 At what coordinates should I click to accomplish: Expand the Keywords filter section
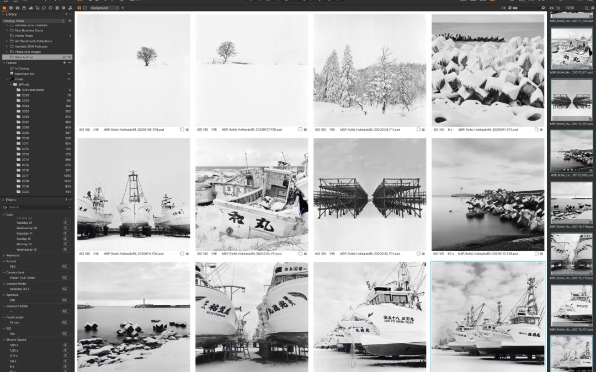4,255
